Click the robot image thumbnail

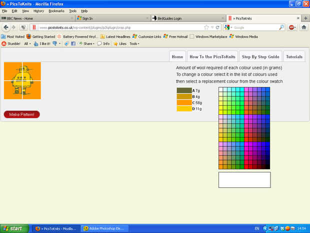tap(22, 81)
